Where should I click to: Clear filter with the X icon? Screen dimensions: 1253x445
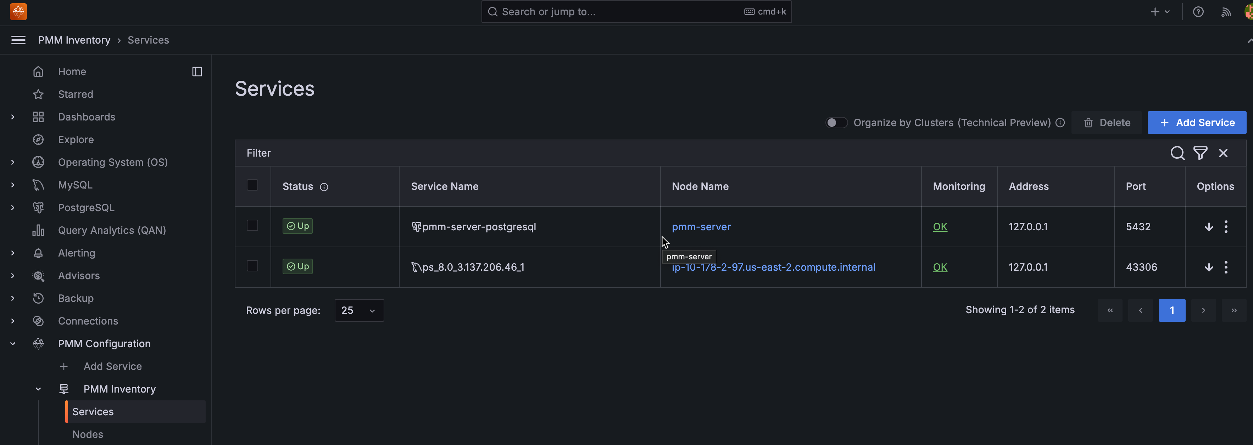pyautogui.click(x=1223, y=153)
